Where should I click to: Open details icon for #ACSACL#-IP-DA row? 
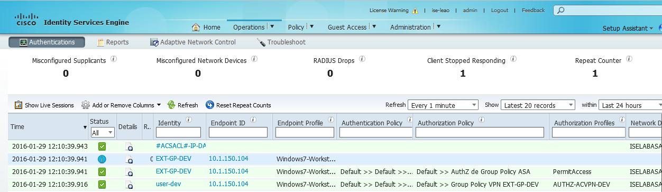(128, 147)
